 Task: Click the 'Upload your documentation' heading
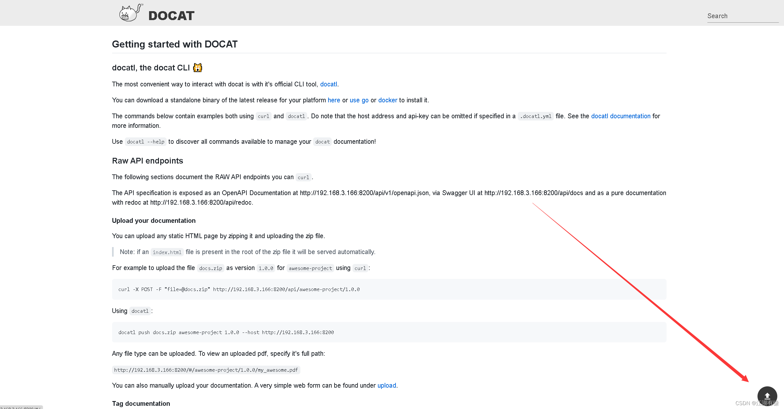154,221
